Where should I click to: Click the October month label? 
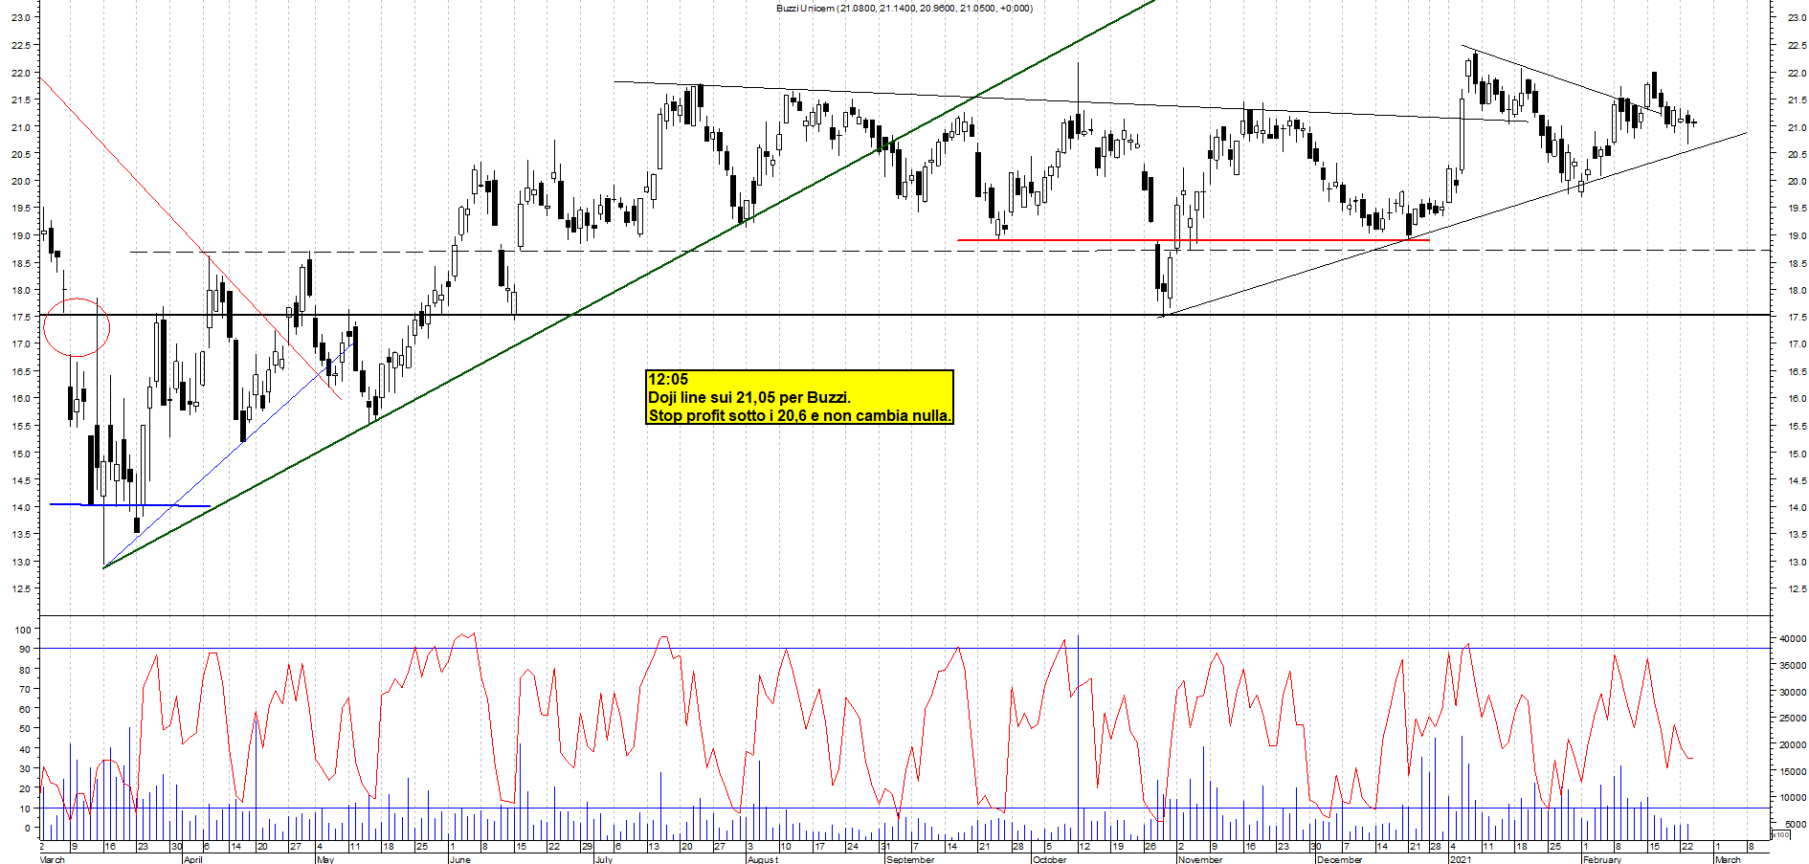point(1049,859)
